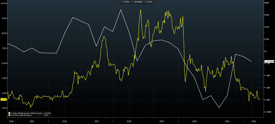Image resolution: width=275 pixels, height=124 pixels.
Task: Click the yellow Last Price legend swatch
Action: coord(9,115)
